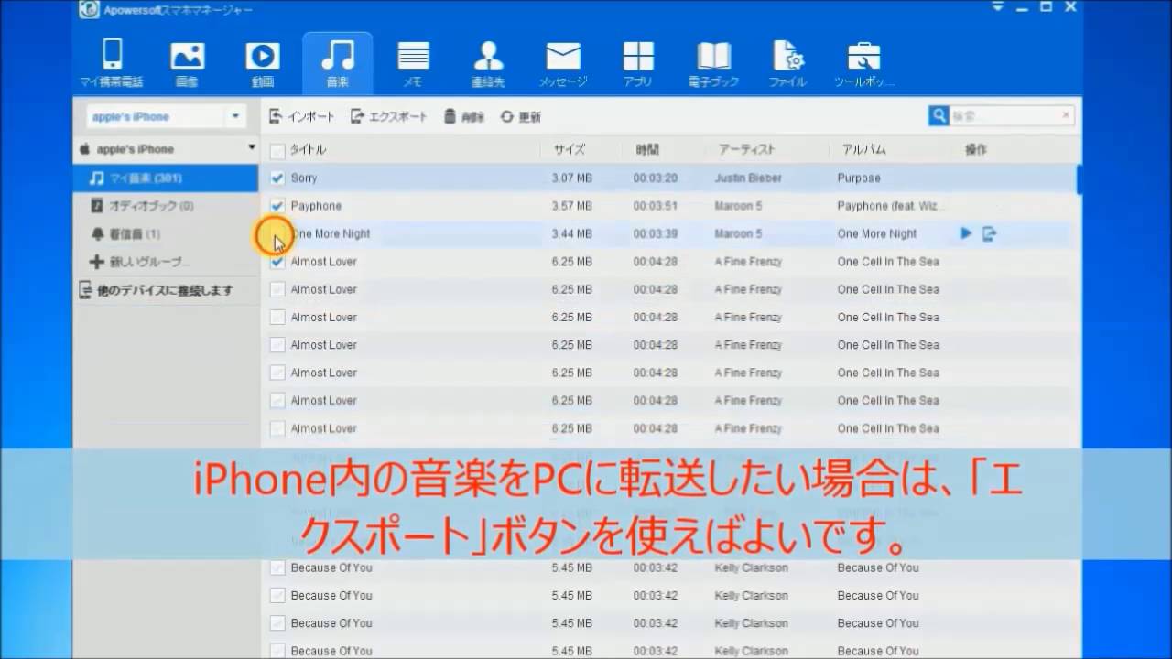
Task: Sort by Album (アルバム) column header
Action: (863, 149)
